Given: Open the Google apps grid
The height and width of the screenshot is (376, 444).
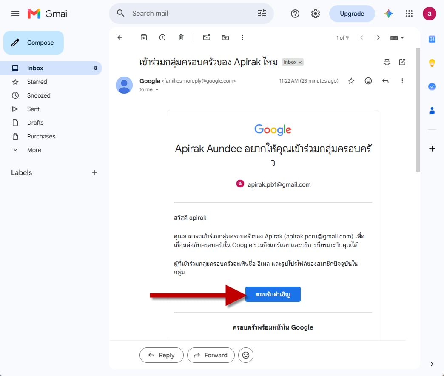Looking at the screenshot, I should tap(409, 14).
